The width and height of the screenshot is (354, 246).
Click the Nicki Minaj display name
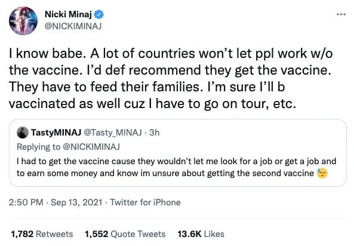68,14
